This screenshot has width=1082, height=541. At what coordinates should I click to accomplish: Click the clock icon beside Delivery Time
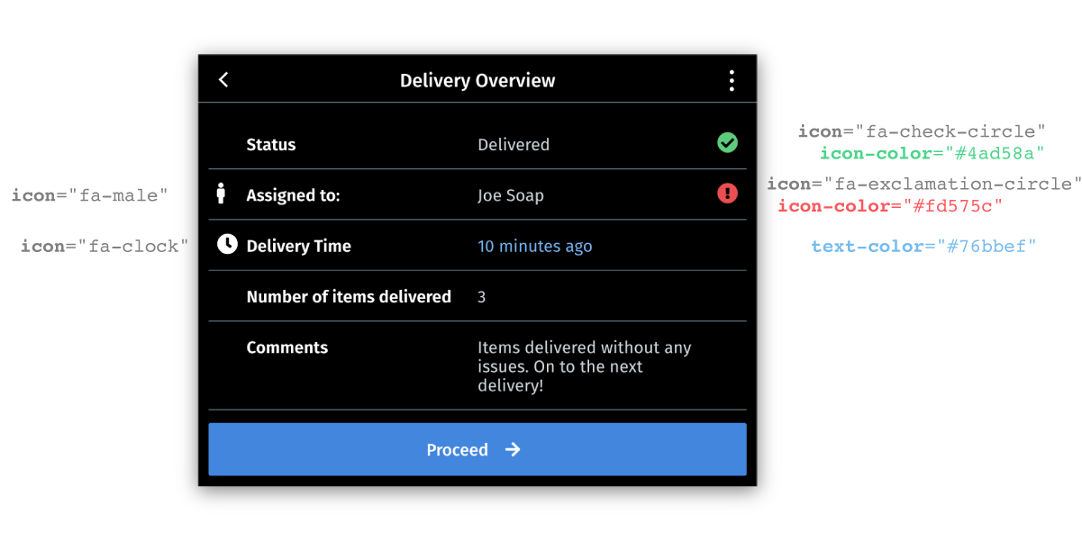pos(227,244)
